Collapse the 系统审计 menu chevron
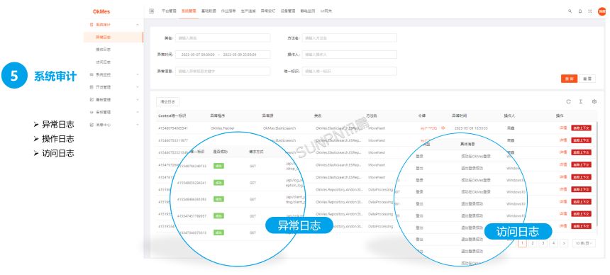610x275 pixels. (138, 25)
